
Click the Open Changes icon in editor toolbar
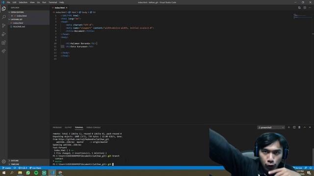[299, 8]
